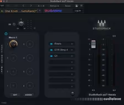Add macro in slot 3

coord(14,58)
